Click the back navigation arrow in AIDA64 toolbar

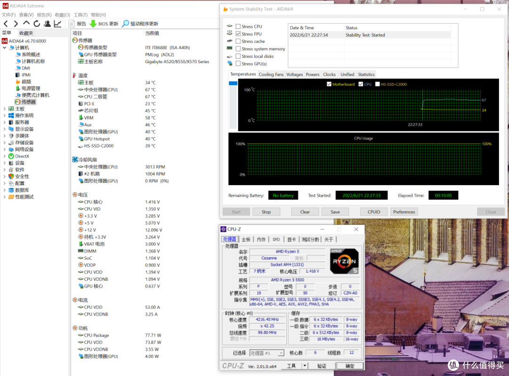pyautogui.click(x=6, y=24)
